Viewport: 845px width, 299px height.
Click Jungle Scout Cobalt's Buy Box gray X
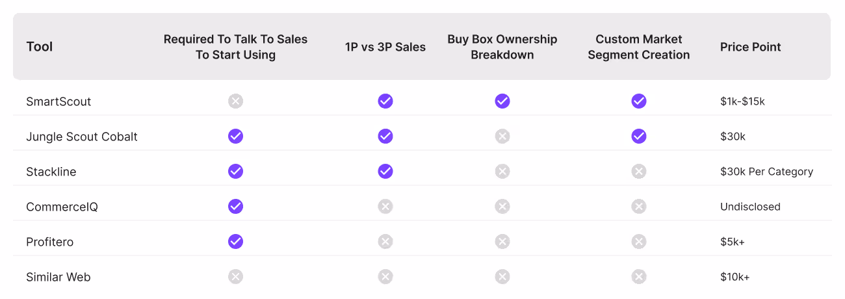502,136
